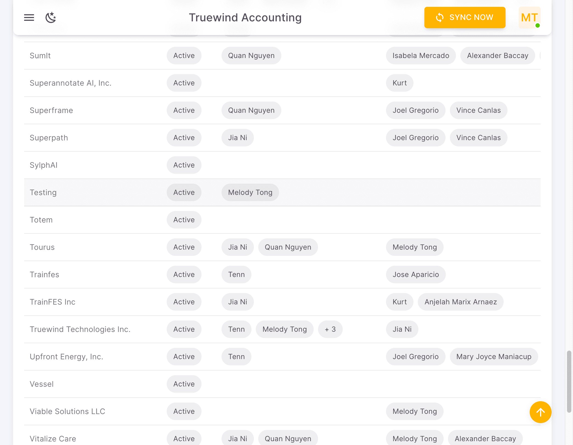Click the scroll-to-top arrow button
573x445 pixels.
(540, 412)
